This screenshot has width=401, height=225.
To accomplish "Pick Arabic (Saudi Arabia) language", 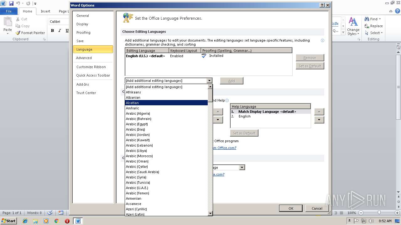I will (166, 172).
